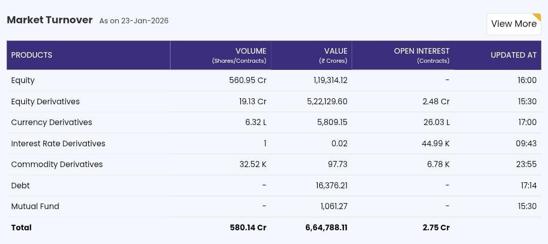
Task: Click the 5,22,129.60 Equity Derivatives value
Action: tap(327, 101)
